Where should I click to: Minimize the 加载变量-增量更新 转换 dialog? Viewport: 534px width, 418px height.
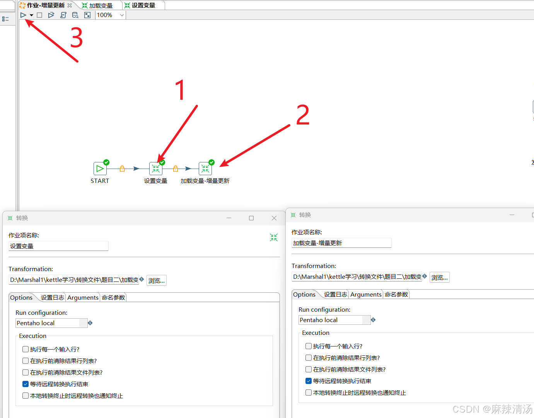[x=512, y=215]
